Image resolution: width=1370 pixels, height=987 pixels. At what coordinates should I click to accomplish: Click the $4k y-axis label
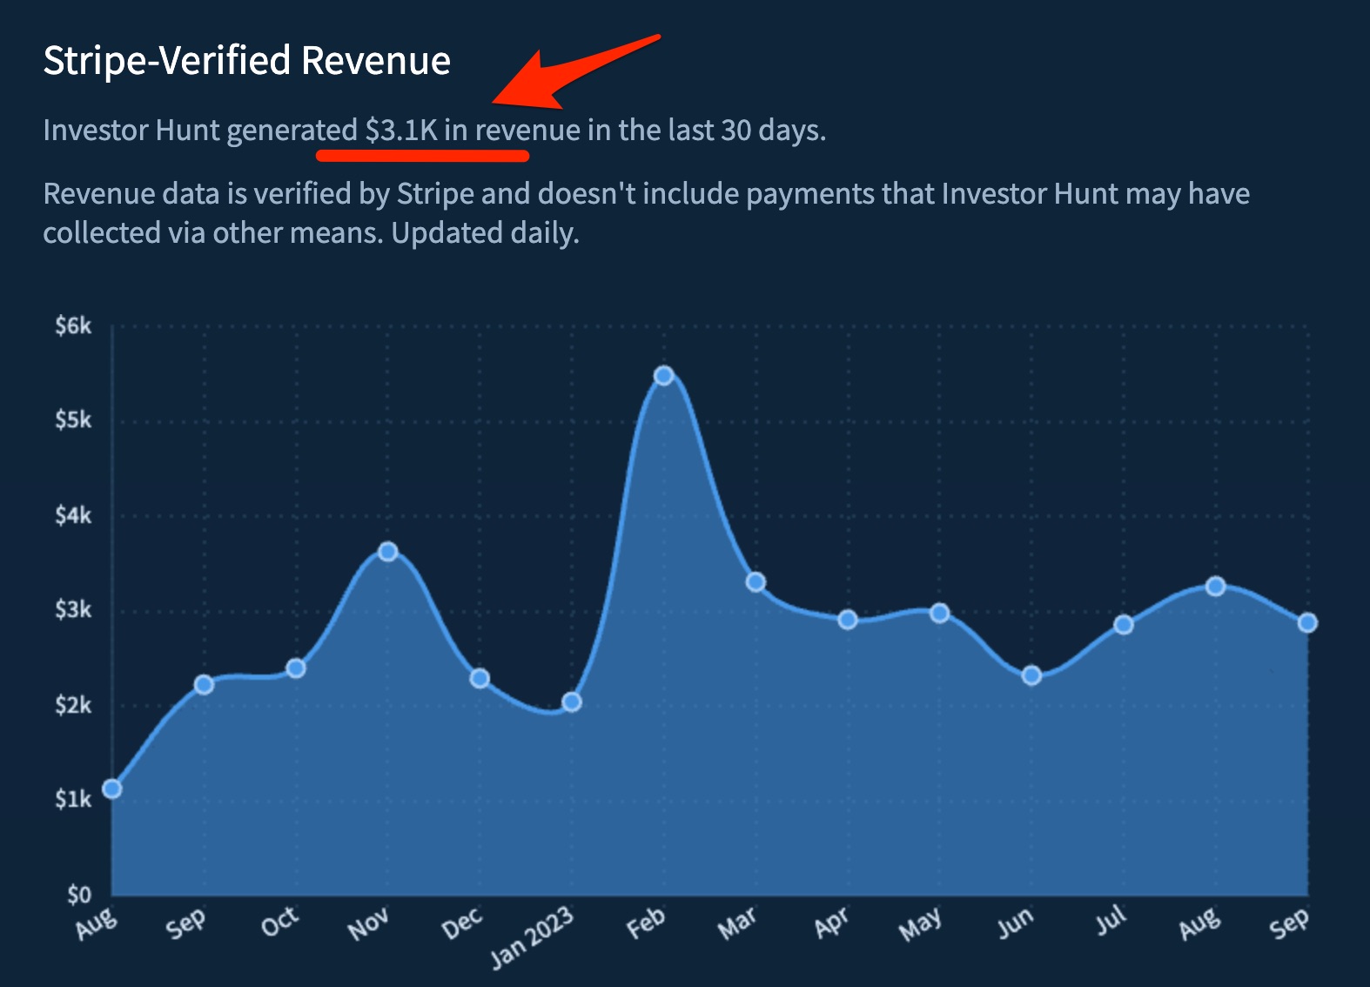click(x=73, y=515)
